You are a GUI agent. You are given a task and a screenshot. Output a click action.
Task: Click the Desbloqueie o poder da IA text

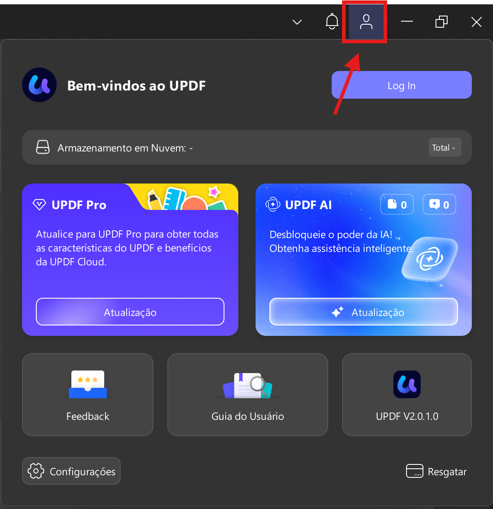(x=331, y=235)
